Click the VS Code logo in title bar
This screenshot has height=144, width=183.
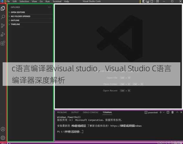point(2,1)
